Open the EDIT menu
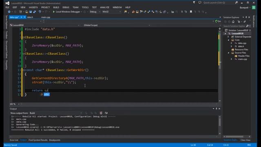Screen dimensions: 261x147 click(15, 7)
